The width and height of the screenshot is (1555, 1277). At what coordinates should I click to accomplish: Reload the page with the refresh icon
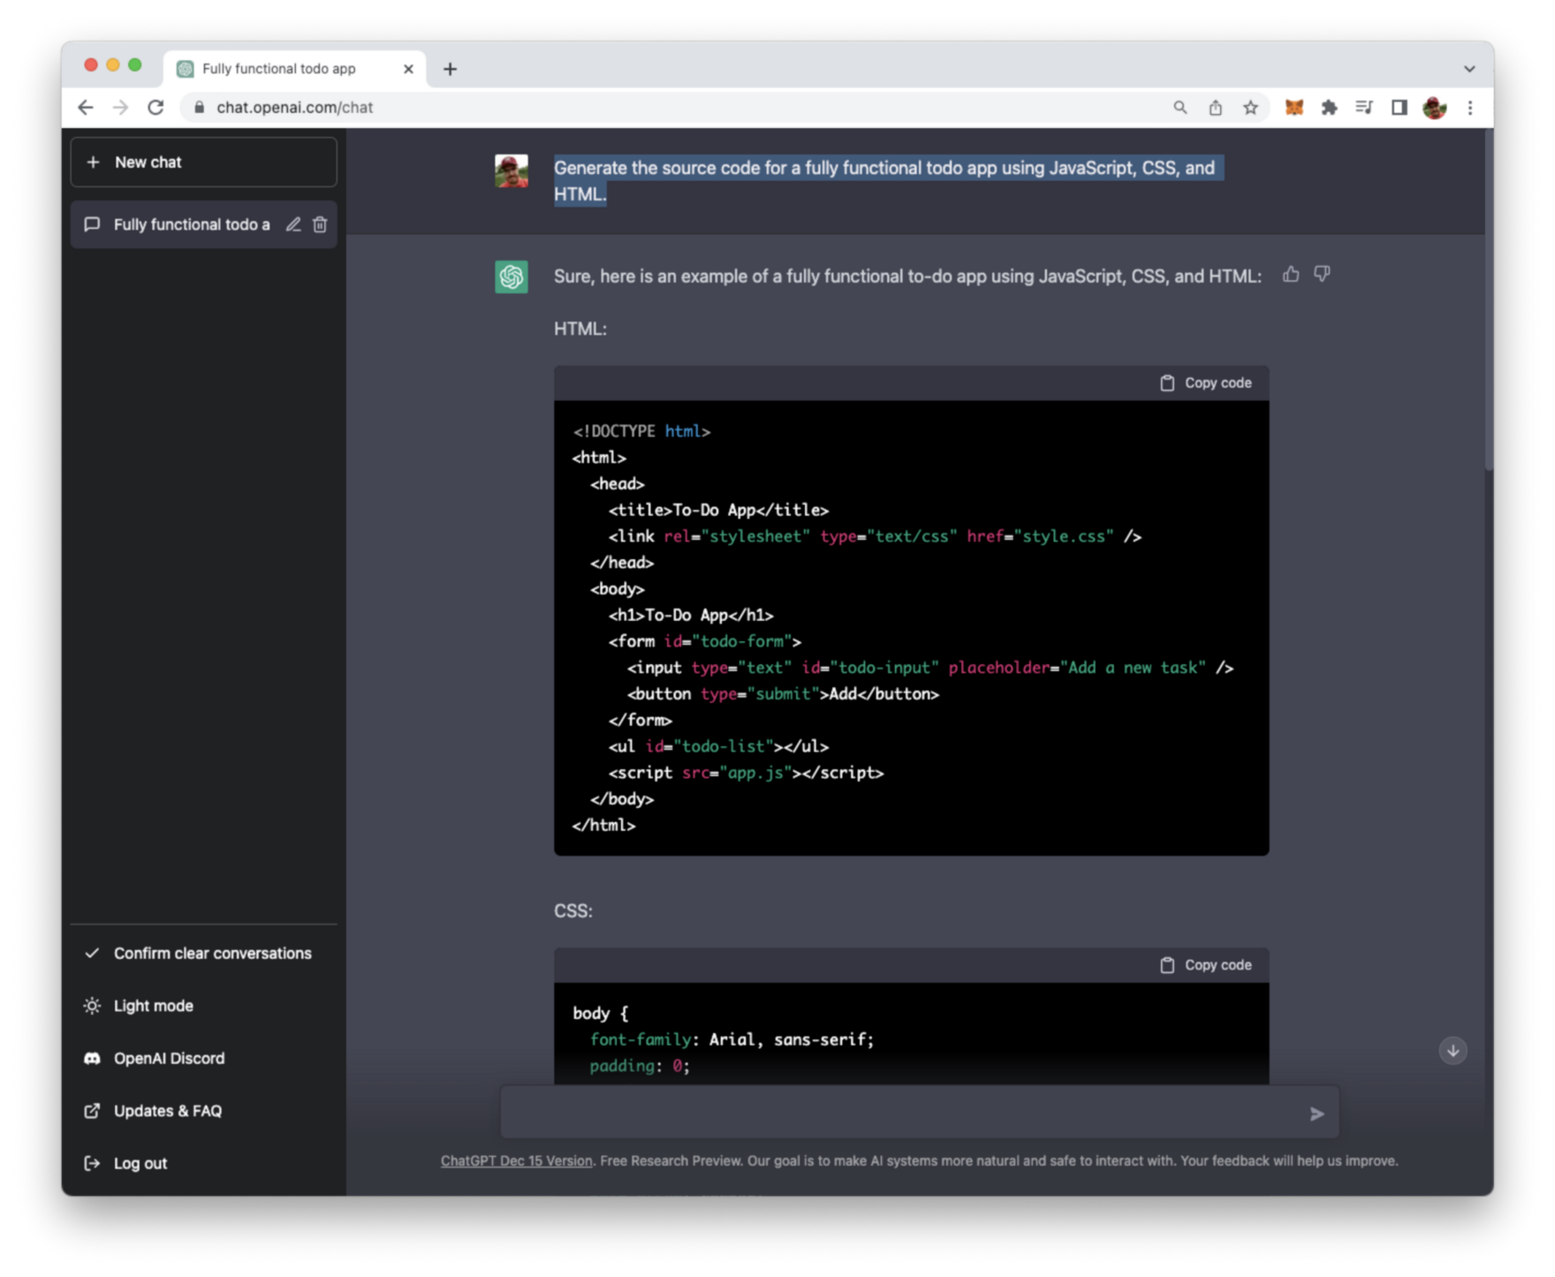(156, 108)
